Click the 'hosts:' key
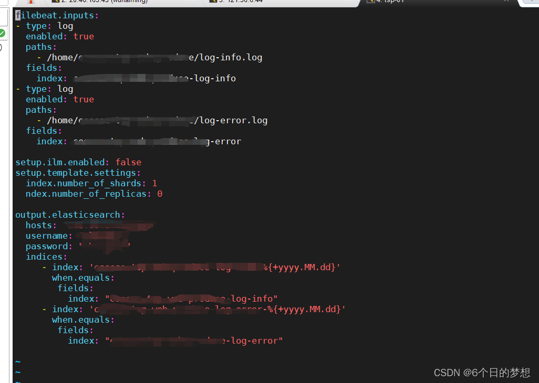This screenshot has height=383, width=539. click(x=42, y=226)
